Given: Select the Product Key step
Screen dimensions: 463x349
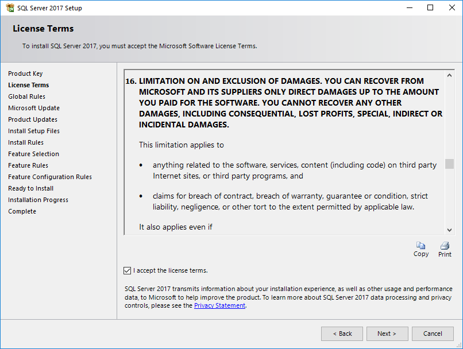Looking at the screenshot, I should [x=25, y=73].
